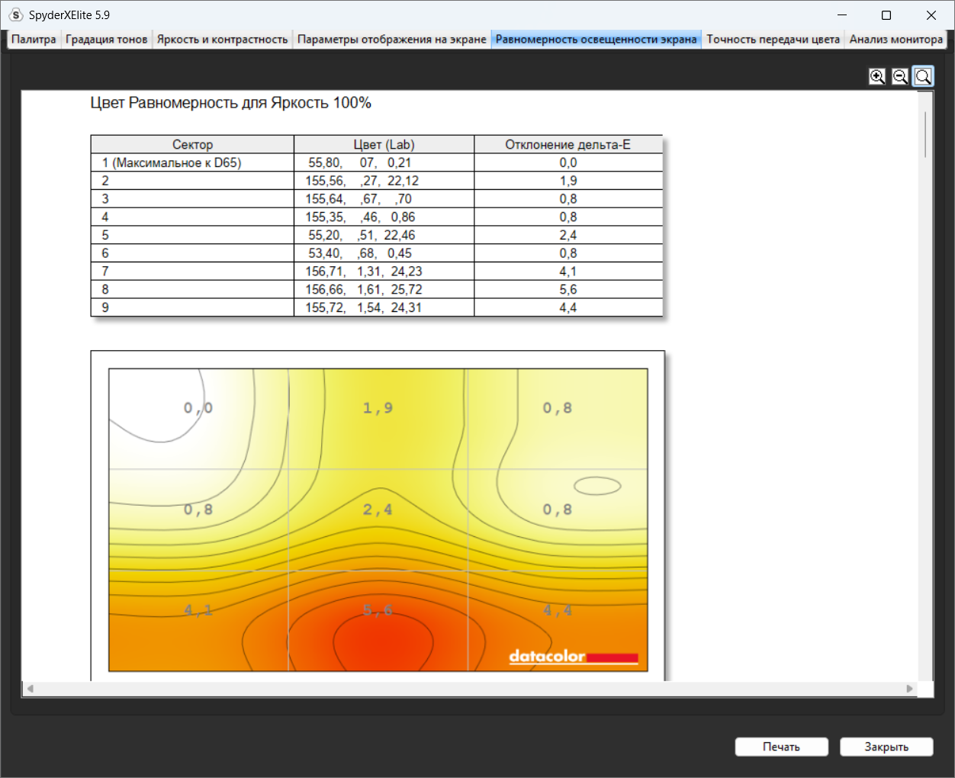Click the row '1 (Максимальное к D65)'
Screen dimensions: 955x778
coord(377,162)
